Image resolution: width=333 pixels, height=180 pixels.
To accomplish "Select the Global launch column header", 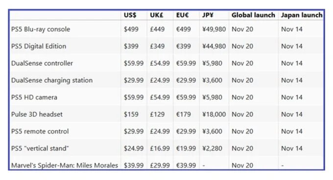I will click(x=253, y=15).
